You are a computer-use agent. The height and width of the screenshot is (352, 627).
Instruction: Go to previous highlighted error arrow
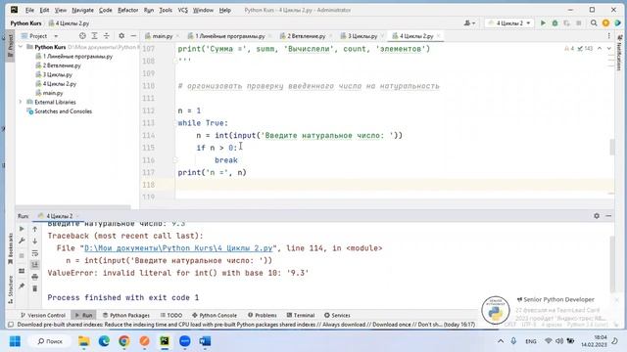tap(600, 48)
